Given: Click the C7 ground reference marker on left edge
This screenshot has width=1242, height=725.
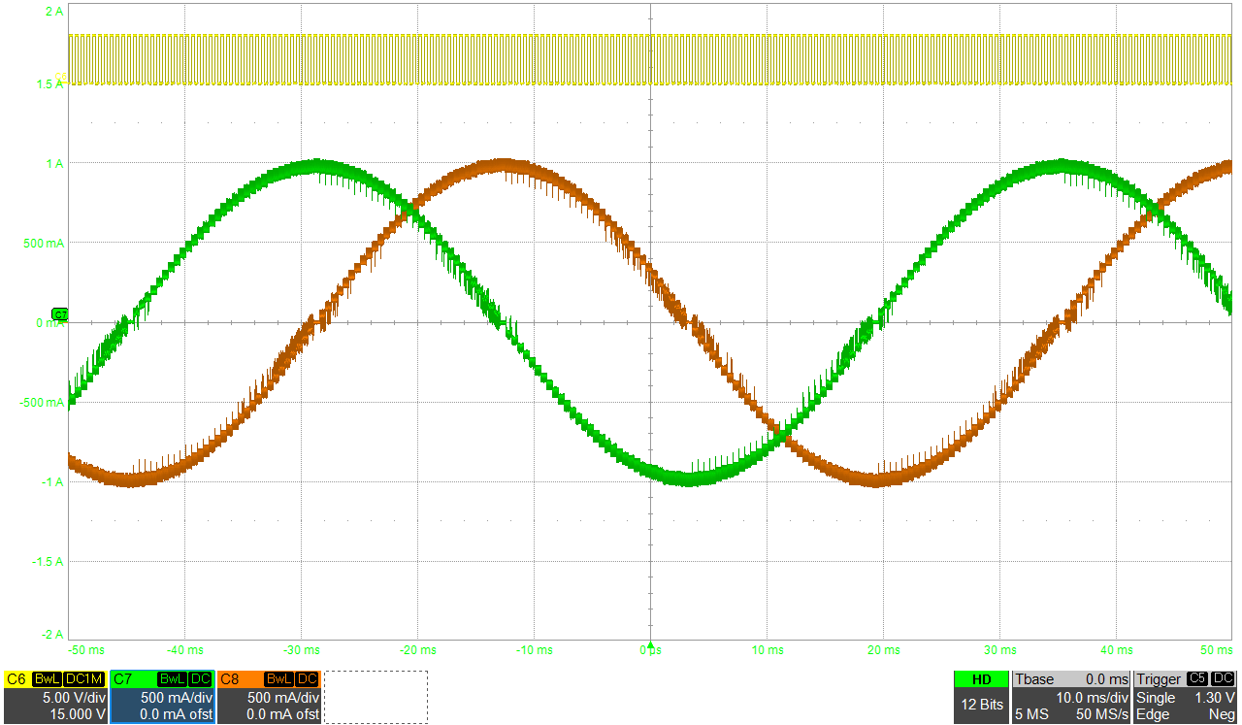Looking at the screenshot, I should click(58, 313).
